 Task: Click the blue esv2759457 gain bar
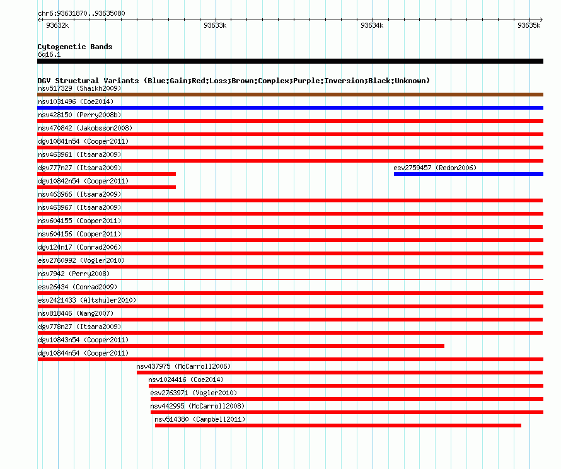point(469,174)
